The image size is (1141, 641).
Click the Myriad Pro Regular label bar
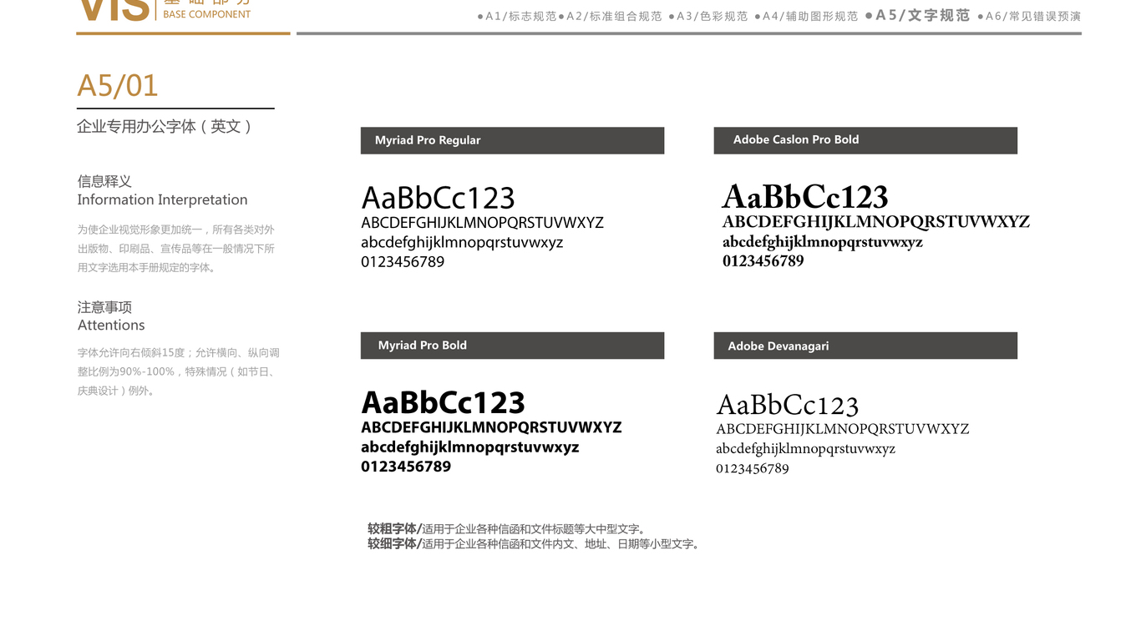click(512, 140)
